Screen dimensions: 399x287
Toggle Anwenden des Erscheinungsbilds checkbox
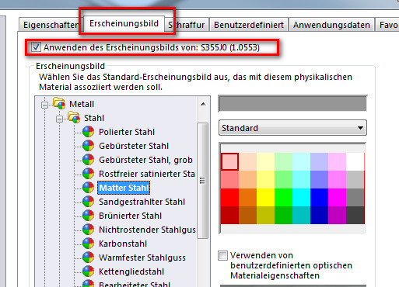[36, 47]
